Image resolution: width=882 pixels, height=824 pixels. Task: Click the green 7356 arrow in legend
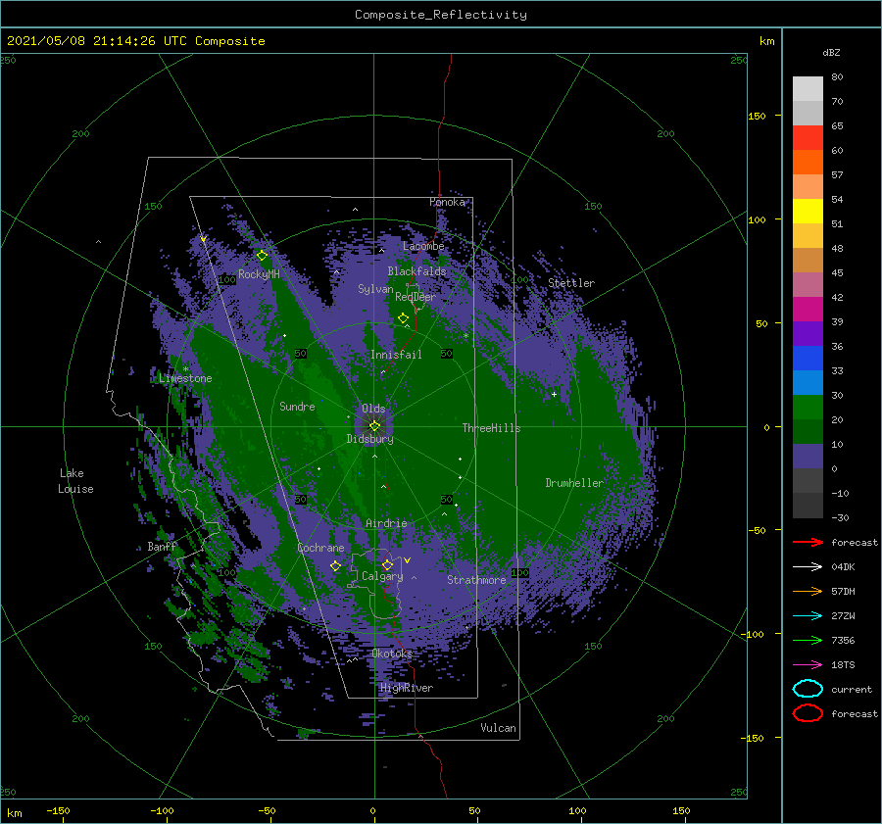(808, 640)
